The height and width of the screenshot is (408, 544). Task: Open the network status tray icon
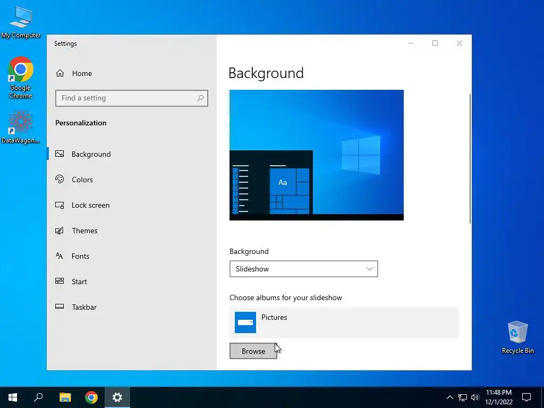463,397
